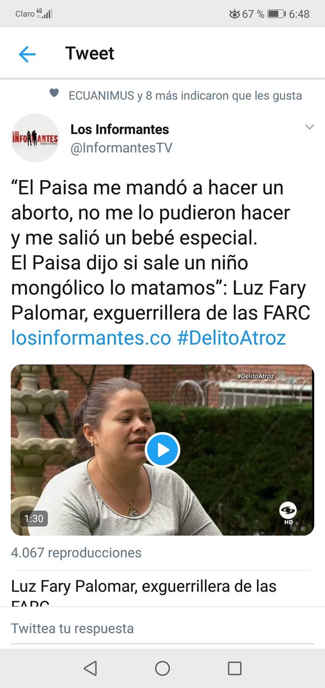The height and width of the screenshot is (688, 325).
Task: Open the #DelitoAtroz hashtag
Action: pos(231,338)
